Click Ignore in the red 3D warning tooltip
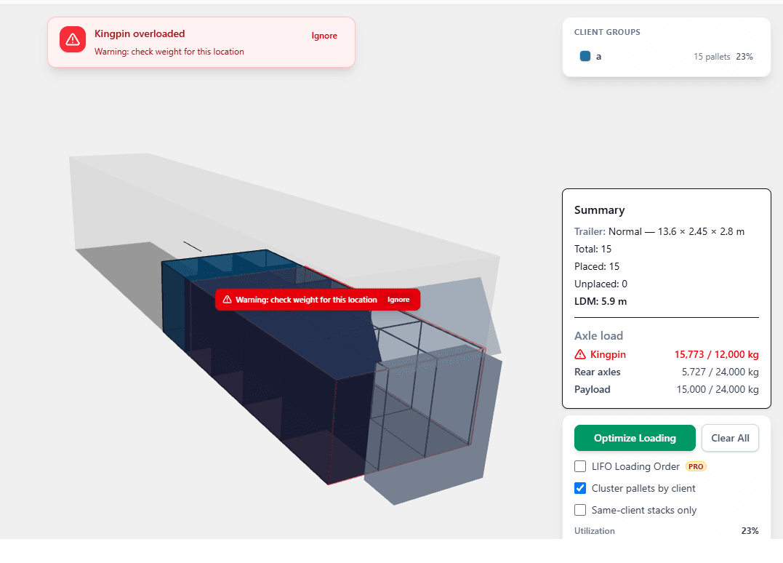 [x=398, y=300]
